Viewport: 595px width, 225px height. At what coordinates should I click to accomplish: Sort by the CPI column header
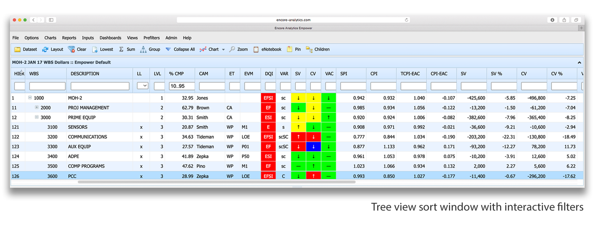374,74
